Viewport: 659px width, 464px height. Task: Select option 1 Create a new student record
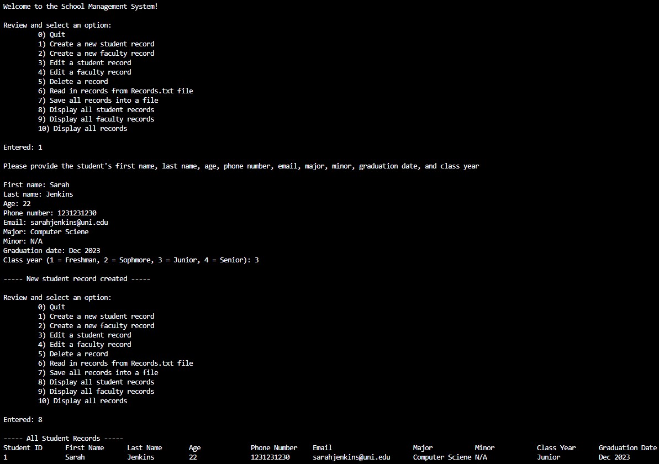click(x=96, y=44)
